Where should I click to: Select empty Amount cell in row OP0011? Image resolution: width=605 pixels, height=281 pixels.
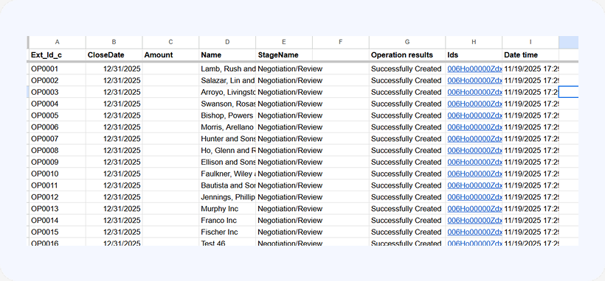click(170, 185)
